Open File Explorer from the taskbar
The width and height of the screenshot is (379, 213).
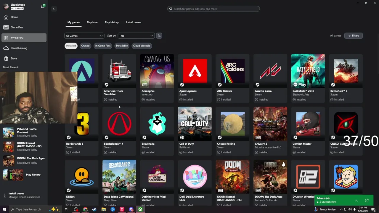tap(103, 209)
